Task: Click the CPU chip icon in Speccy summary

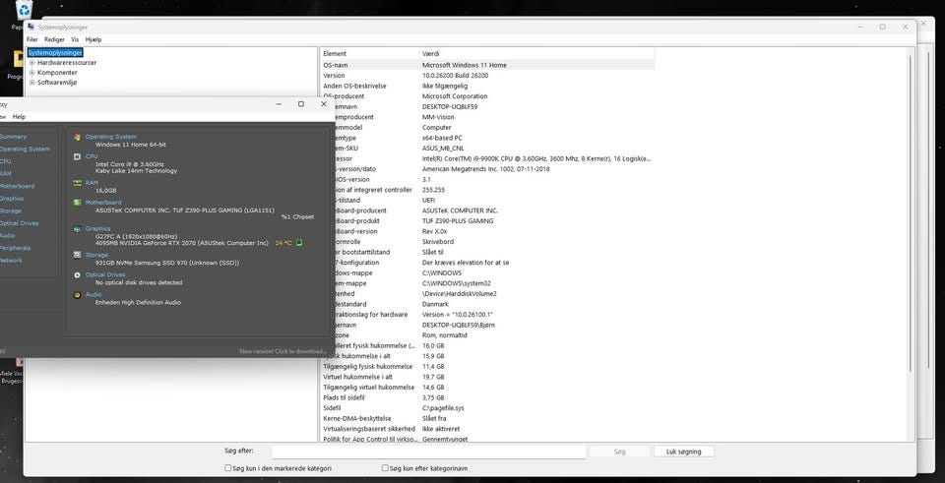Action: [77, 156]
